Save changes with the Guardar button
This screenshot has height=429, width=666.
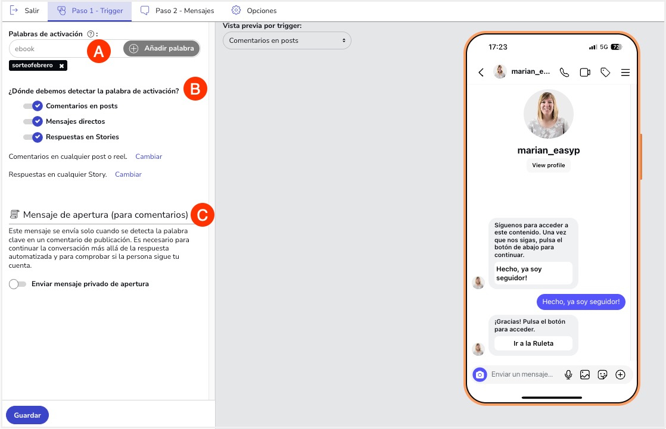27,415
